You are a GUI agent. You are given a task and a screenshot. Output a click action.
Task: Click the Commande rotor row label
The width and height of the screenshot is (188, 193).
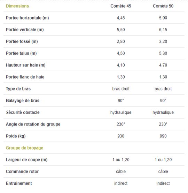tap(22, 171)
